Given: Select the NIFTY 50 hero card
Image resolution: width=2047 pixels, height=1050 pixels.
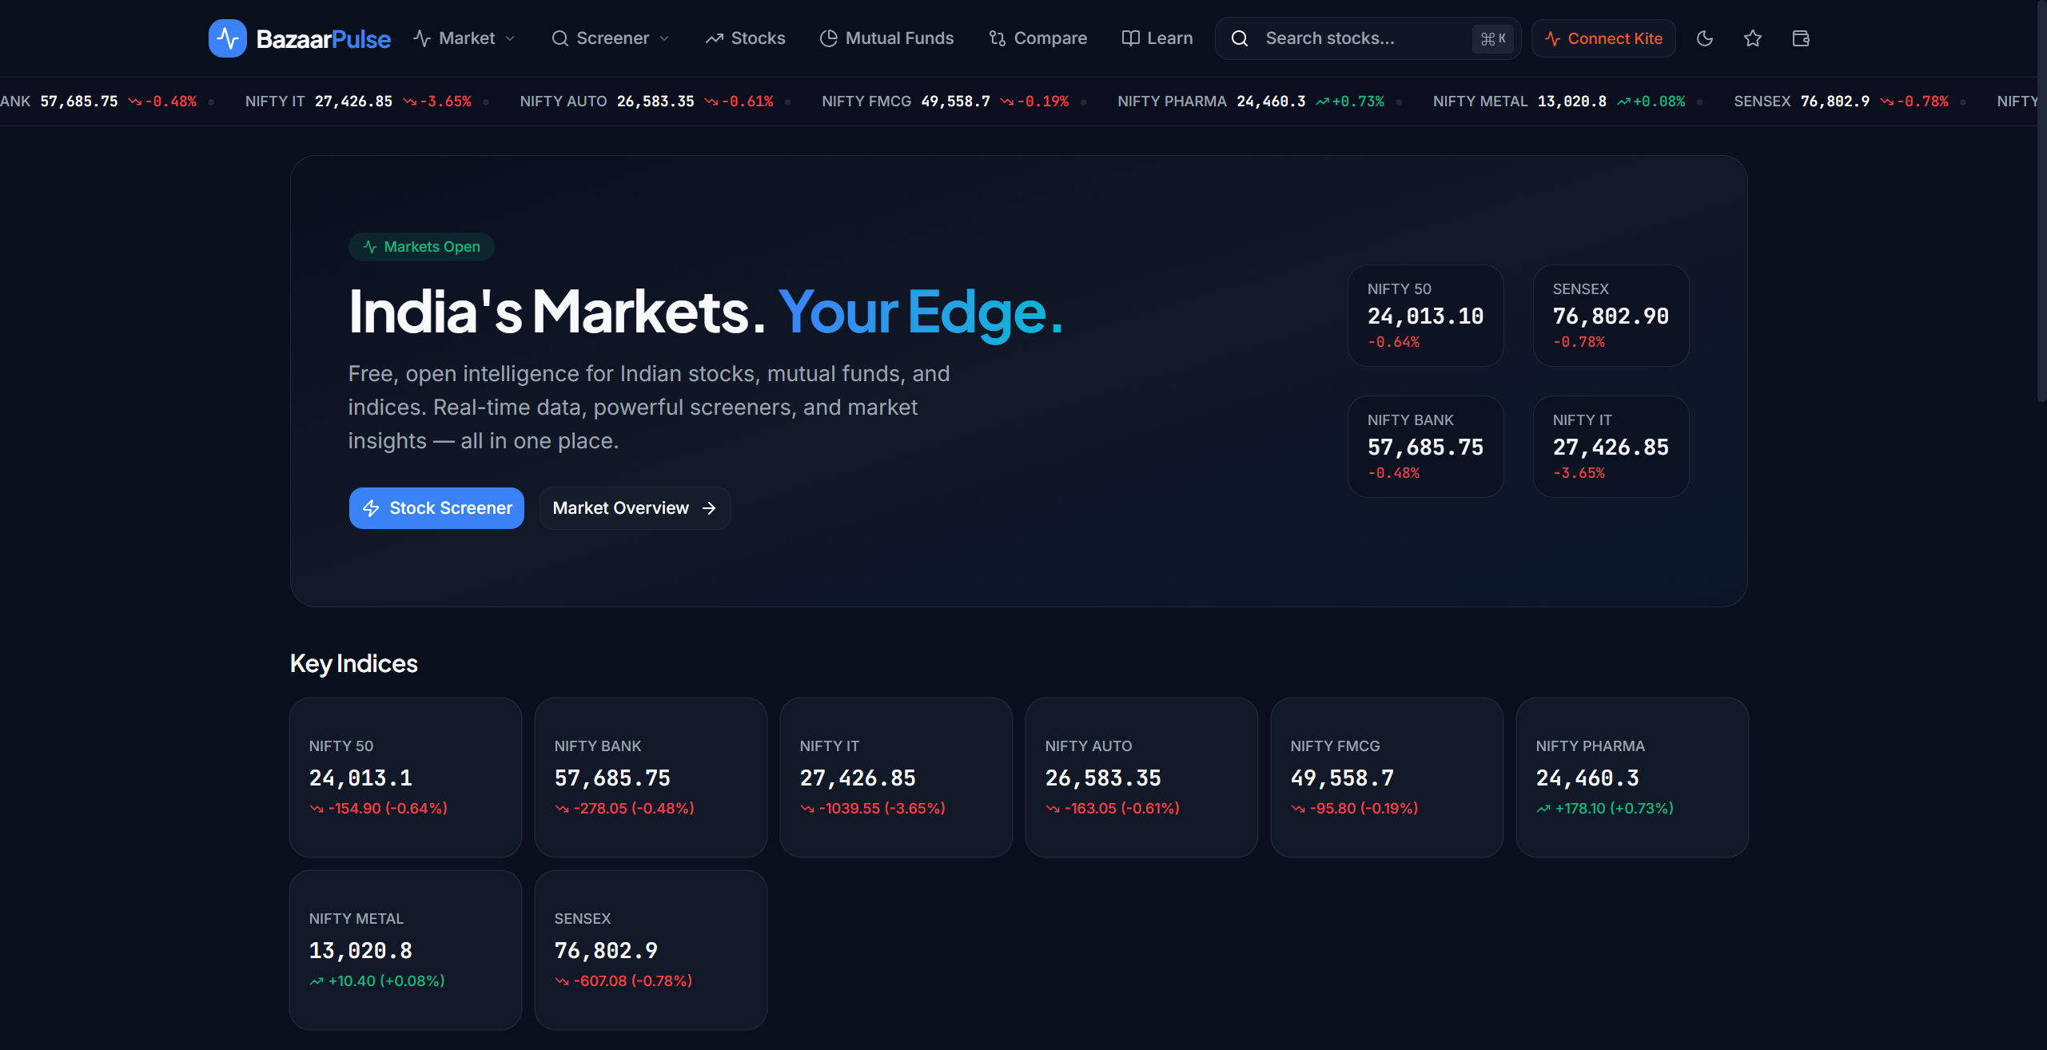Looking at the screenshot, I should click(1426, 316).
